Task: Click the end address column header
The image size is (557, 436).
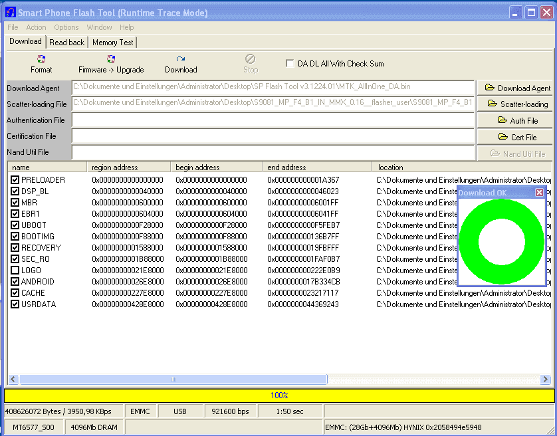Action: point(317,167)
